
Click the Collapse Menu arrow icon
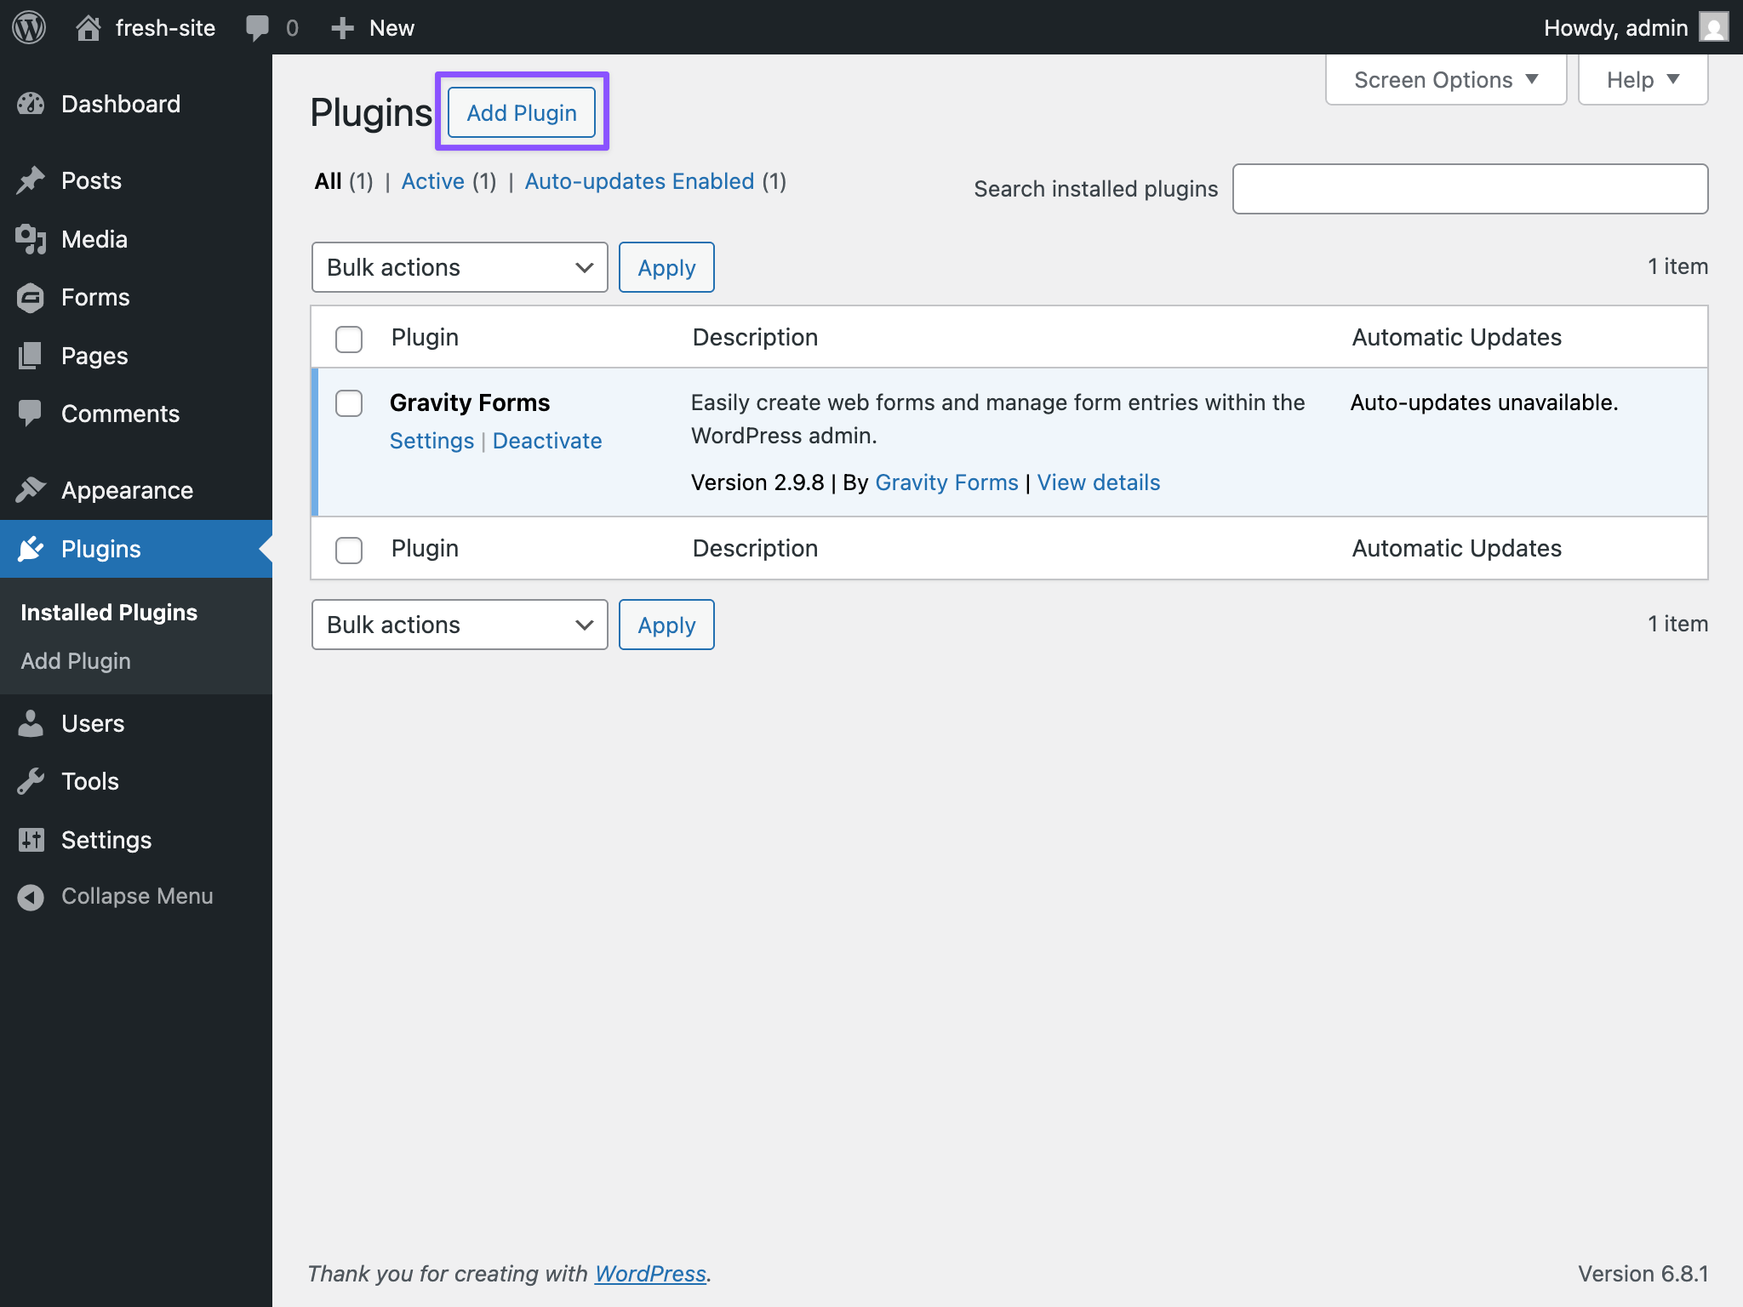31,897
